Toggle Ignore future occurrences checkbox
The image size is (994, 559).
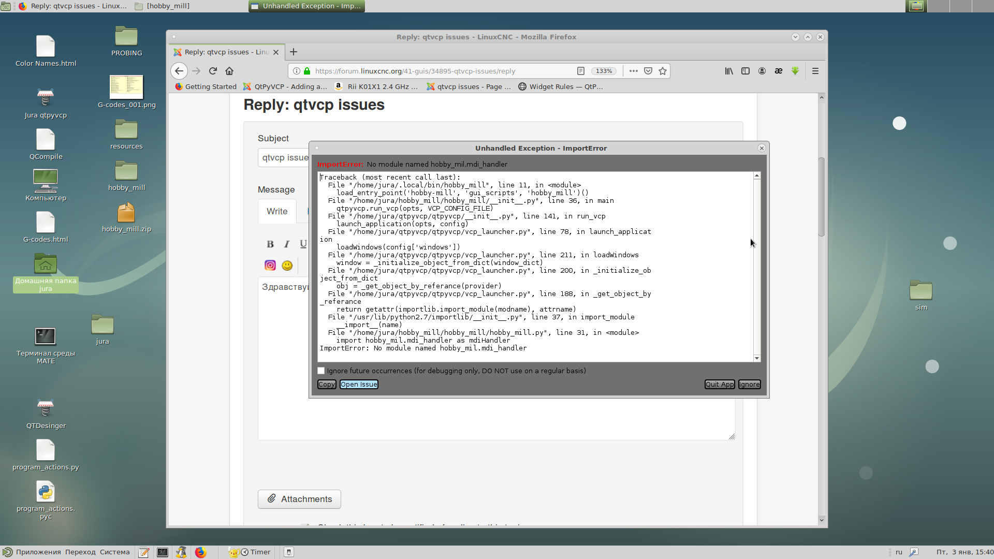[x=321, y=371]
